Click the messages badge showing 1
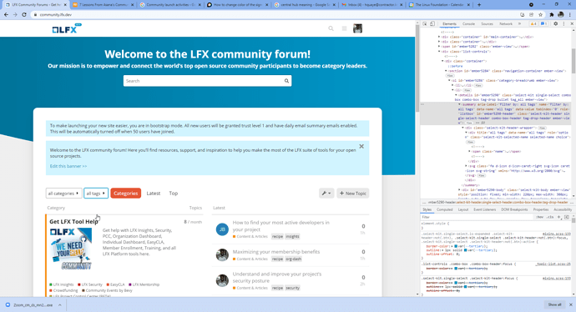The image size is (576, 312). click(544, 24)
